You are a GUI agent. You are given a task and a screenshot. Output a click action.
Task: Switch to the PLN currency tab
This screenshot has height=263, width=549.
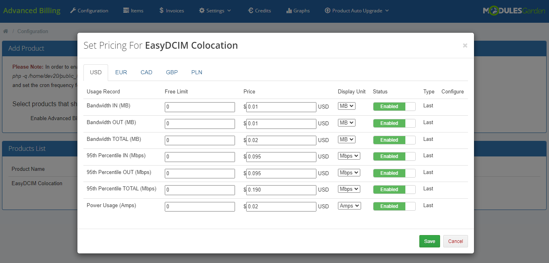click(197, 72)
